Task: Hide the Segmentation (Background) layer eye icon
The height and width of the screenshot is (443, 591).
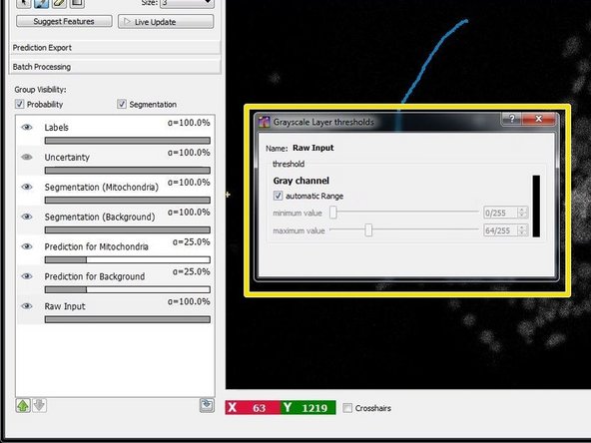Action: (27, 217)
